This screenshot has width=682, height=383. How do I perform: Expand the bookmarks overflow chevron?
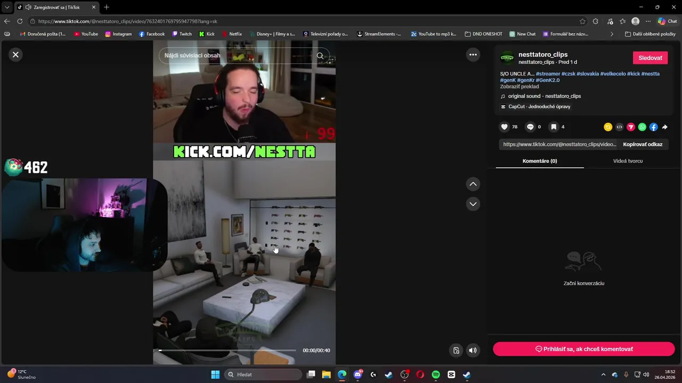click(x=612, y=34)
